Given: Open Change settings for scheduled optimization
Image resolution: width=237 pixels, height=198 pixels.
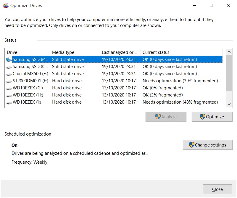Looking at the screenshot, I should (207, 145).
